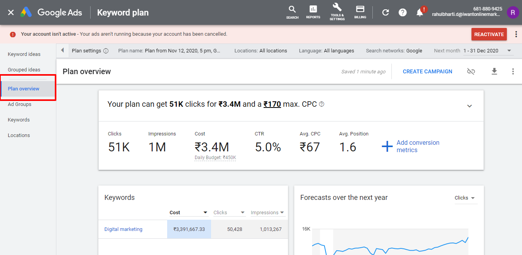Click the ₹3,391,667.33 cost cell
The height and width of the screenshot is (255, 522).
click(x=189, y=229)
